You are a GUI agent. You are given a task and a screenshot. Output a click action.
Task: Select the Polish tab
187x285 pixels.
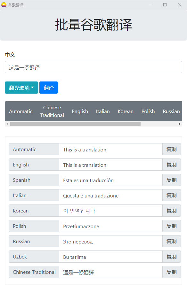point(148,111)
